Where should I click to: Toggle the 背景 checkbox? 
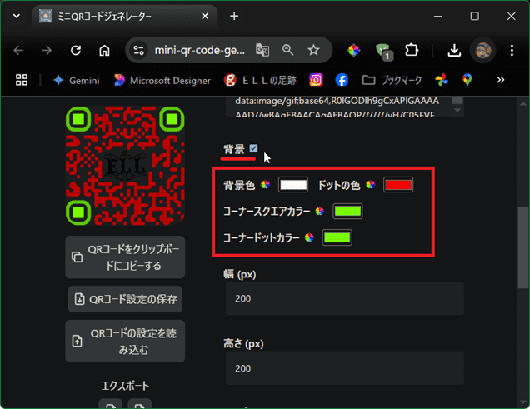pyautogui.click(x=254, y=149)
